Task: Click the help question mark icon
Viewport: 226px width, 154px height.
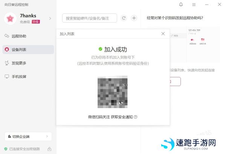Action: (x=135, y=117)
